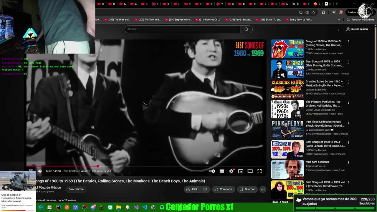Click the crossed-eye icon in address bar

pos(307,12)
